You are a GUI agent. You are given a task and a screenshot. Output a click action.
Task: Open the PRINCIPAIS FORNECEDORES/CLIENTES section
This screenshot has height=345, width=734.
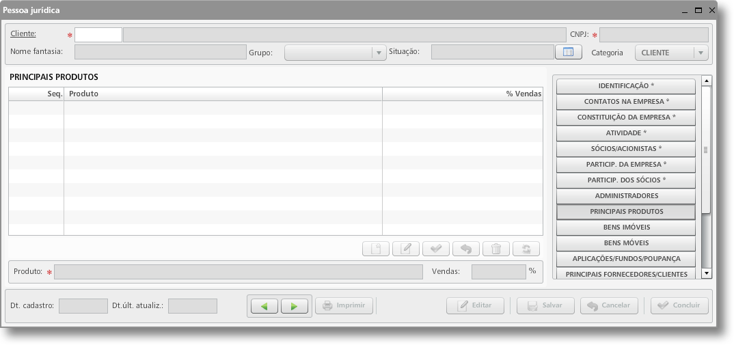point(626,273)
